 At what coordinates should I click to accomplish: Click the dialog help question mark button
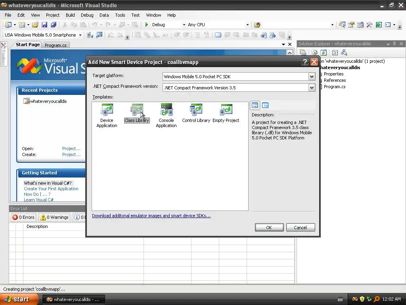click(305, 62)
